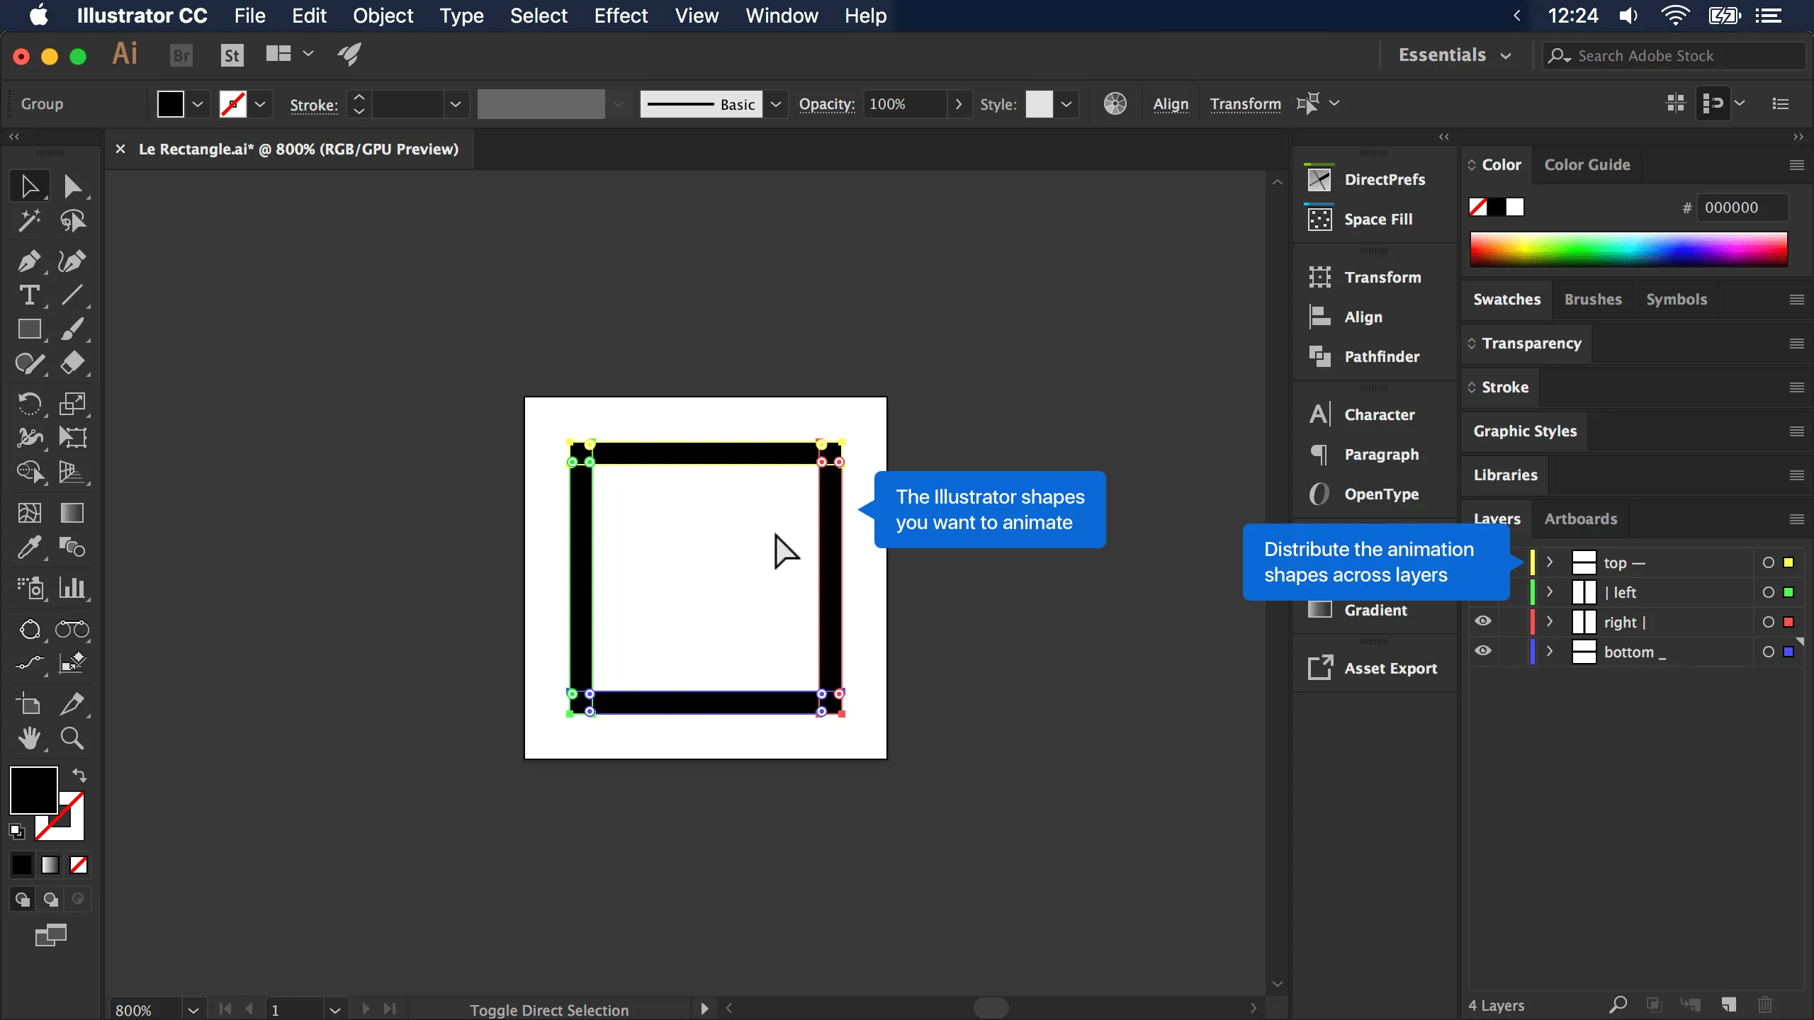
Task: Select the Eyedropper tool
Action: coord(29,548)
